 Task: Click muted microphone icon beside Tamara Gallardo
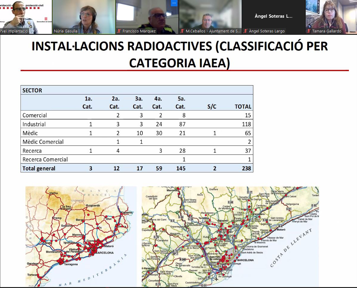click(308, 31)
